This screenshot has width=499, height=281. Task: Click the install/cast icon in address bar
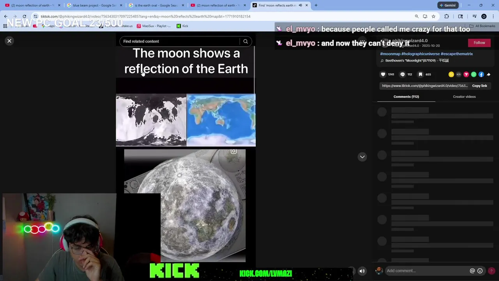click(425, 16)
